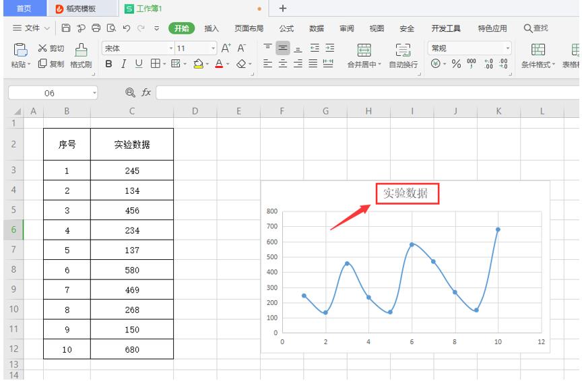This screenshot has height=381, width=582.
Task: Toggle middle vertical alignment
Action: click(x=282, y=48)
